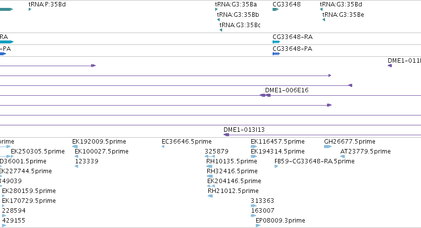Select the GH26677.5prime EST glyph
421x228 pixels.
click(327, 147)
